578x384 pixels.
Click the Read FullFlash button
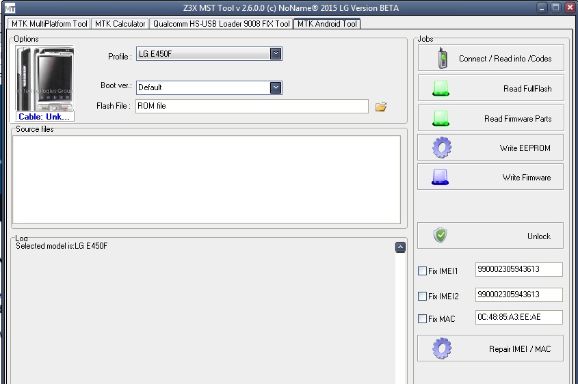tap(491, 88)
